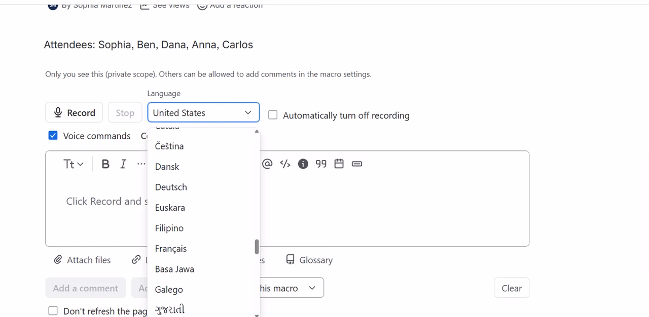Insert a quote block icon
The width and height of the screenshot is (649, 317).
point(321,164)
